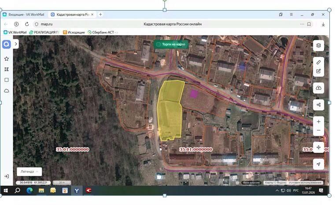The width and height of the screenshot is (336, 205).
Task: Open volume control in system tray
Action: pos(289,190)
